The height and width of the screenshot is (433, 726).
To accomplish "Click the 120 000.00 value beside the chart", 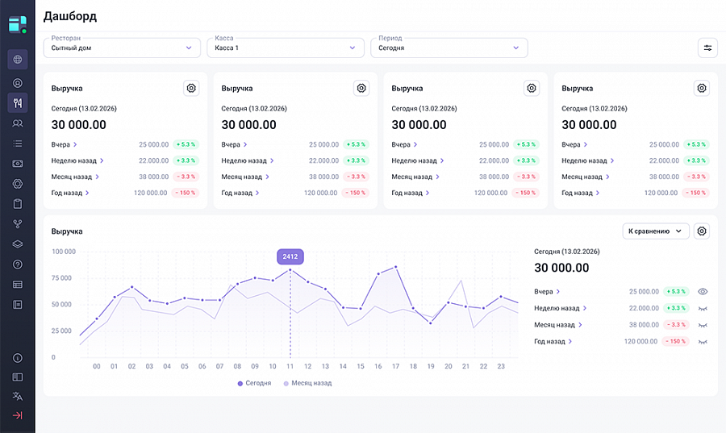I will point(640,341).
